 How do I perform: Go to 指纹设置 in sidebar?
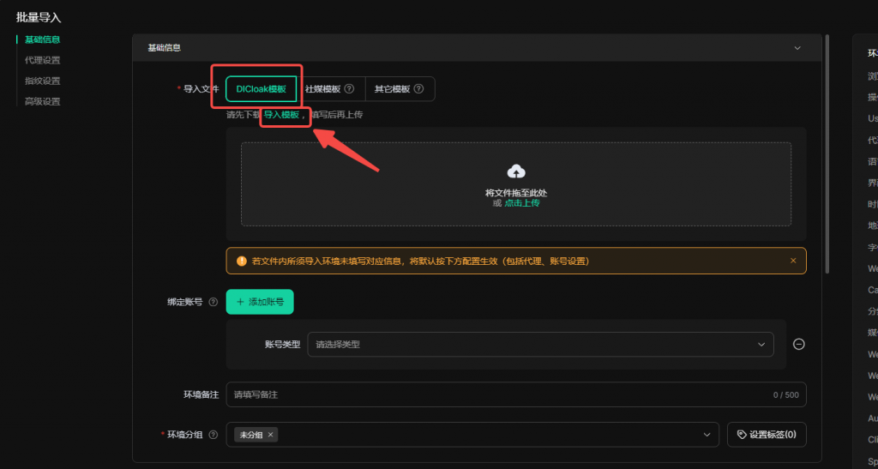pos(42,81)
